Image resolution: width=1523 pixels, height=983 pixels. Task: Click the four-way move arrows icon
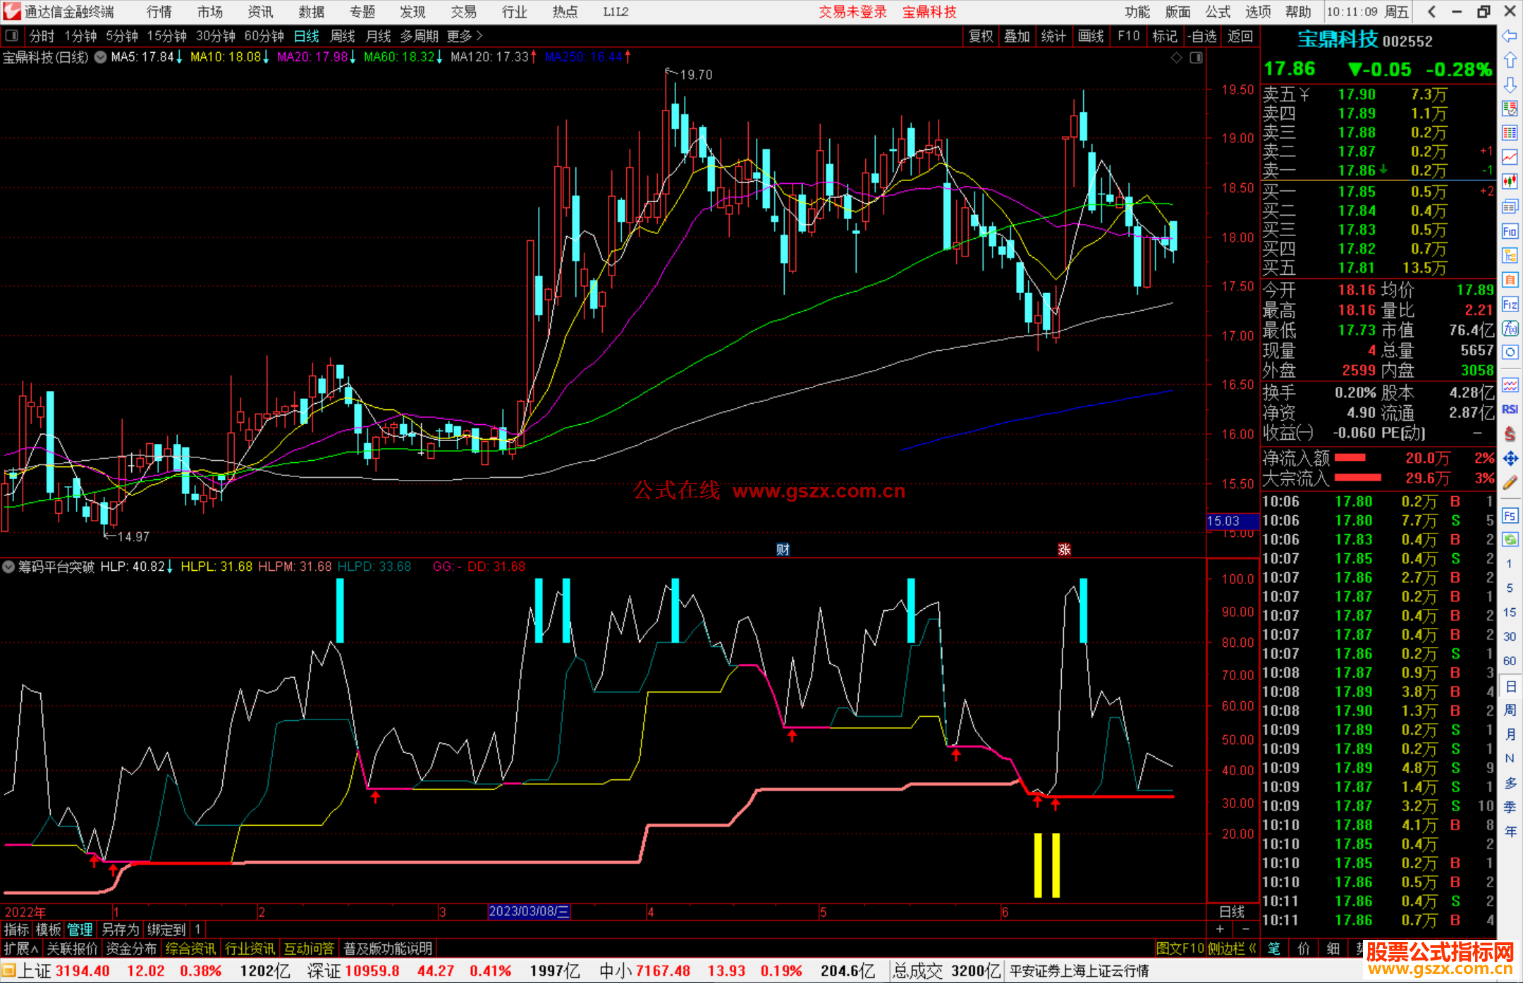(x=1510, y=459)
